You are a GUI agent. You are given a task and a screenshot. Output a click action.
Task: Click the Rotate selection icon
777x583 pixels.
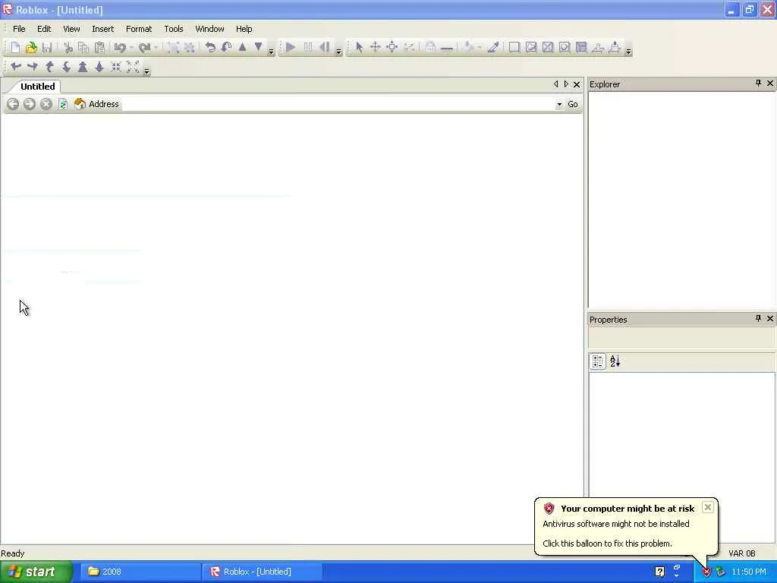pyautogui.click(x=210, y=48)
